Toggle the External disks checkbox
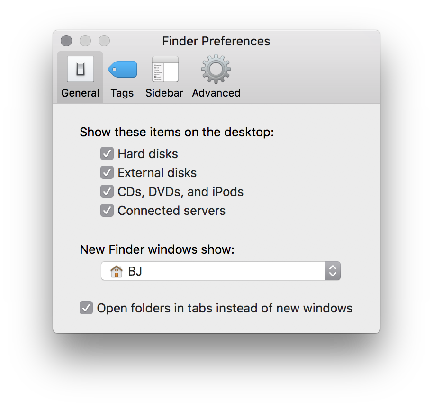This screenshot has height=409, width=433. 107,172
